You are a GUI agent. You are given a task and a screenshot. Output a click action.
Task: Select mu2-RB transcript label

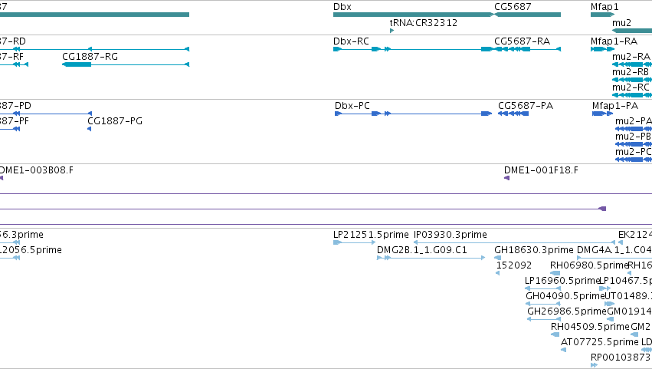click(x=631, y=71)
